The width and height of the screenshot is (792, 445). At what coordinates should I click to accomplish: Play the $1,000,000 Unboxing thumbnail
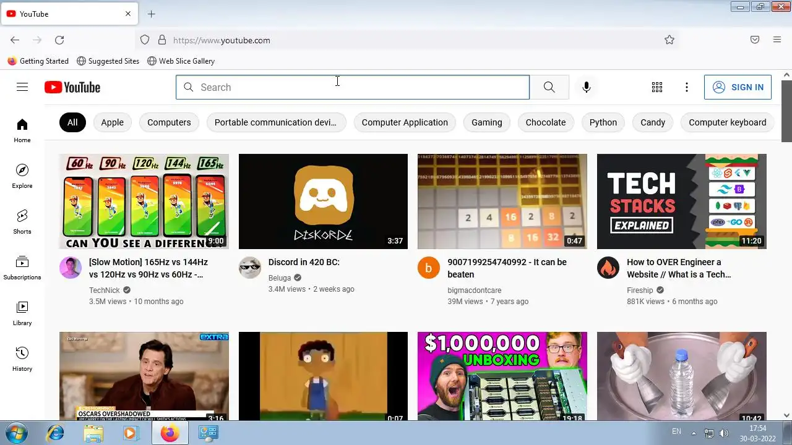pyautogui.click(x=502, y=376)
